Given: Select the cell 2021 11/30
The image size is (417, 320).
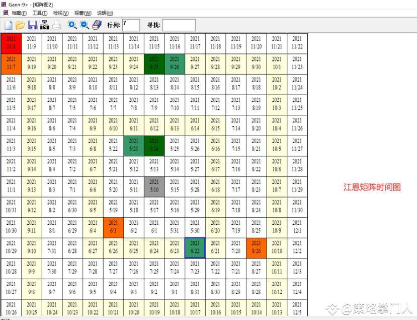Looking at the screenshot, I should tap(297, 207).
